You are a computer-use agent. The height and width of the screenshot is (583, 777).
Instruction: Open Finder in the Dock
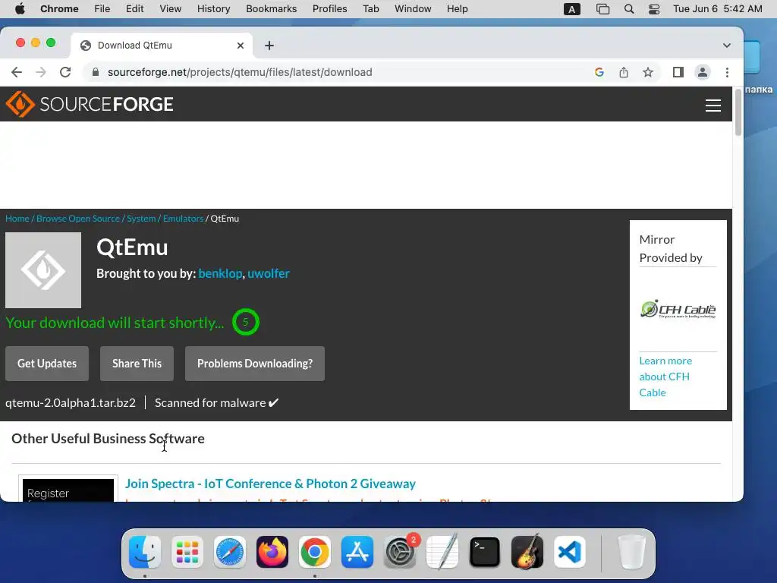point(145,552)
